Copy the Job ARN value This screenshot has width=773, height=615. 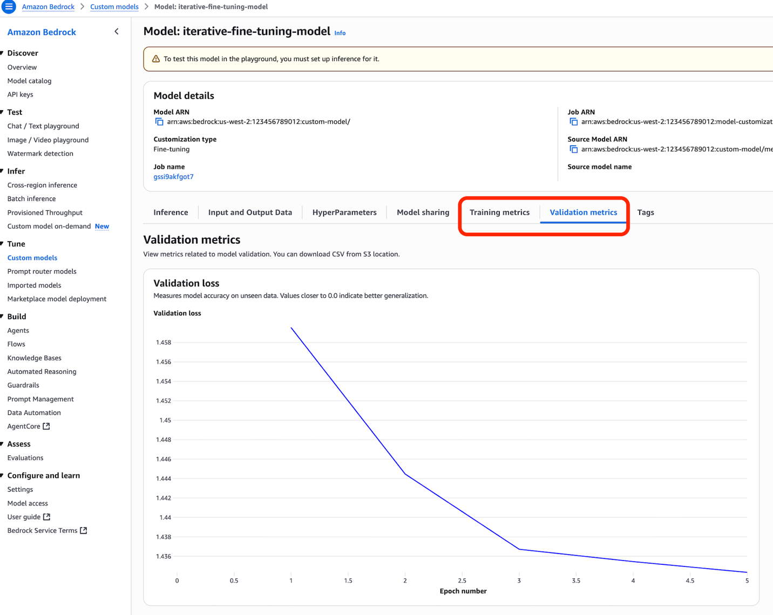(573, 122)
